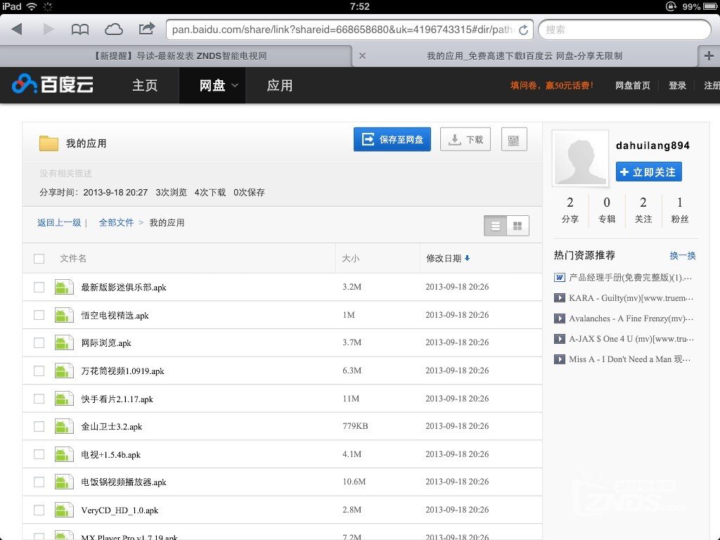Click the 立即关注 follow button
The height and width of the screenshot is (540, 720).
(x=648, y=172)
